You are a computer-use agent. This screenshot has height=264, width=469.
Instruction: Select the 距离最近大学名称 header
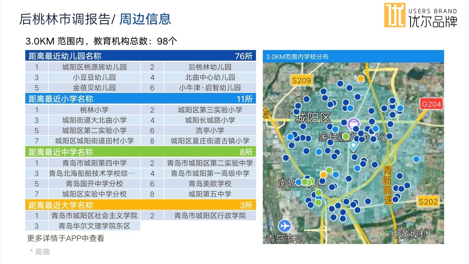pyautogui.click(x=141, y=205)
